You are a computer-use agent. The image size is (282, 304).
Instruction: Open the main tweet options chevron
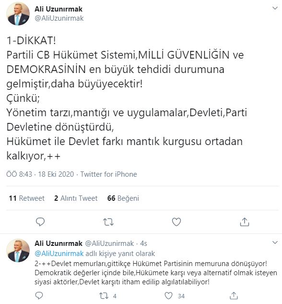[x=275, y=8]
